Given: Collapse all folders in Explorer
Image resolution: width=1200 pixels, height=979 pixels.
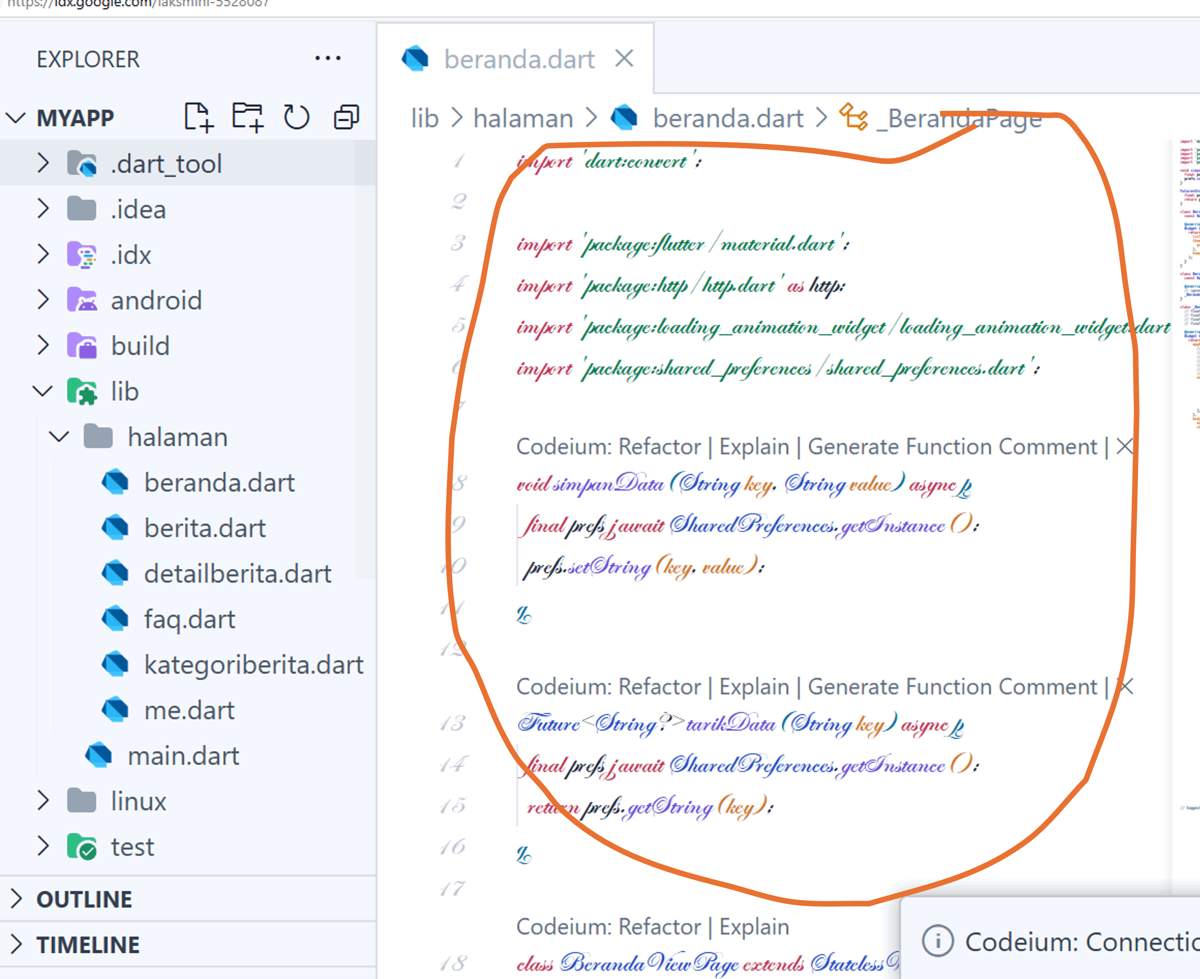Looking at the screenshot, I should point(346,117).
